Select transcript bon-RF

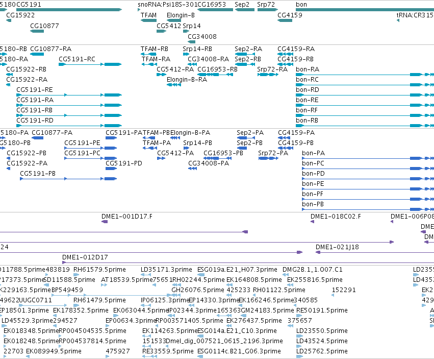(307, 110)
